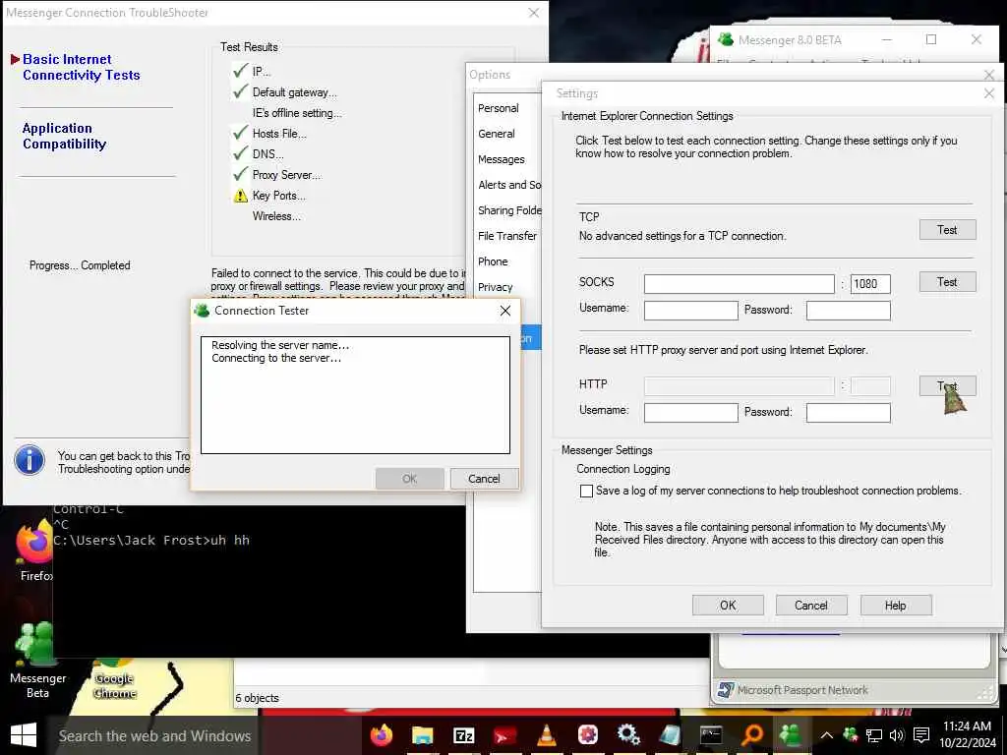
Task: Click the Microsoft Passport Network icon
Action: pyautogui.click(x=726, y=690)
